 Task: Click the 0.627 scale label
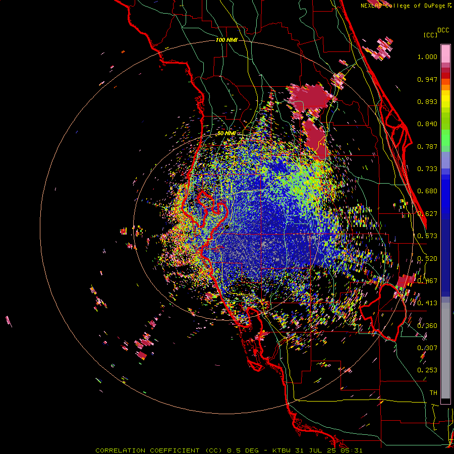[x=427, y=214]
